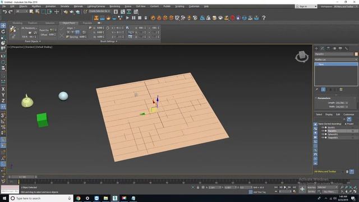Open the Display command panel icon

[340, 48]
